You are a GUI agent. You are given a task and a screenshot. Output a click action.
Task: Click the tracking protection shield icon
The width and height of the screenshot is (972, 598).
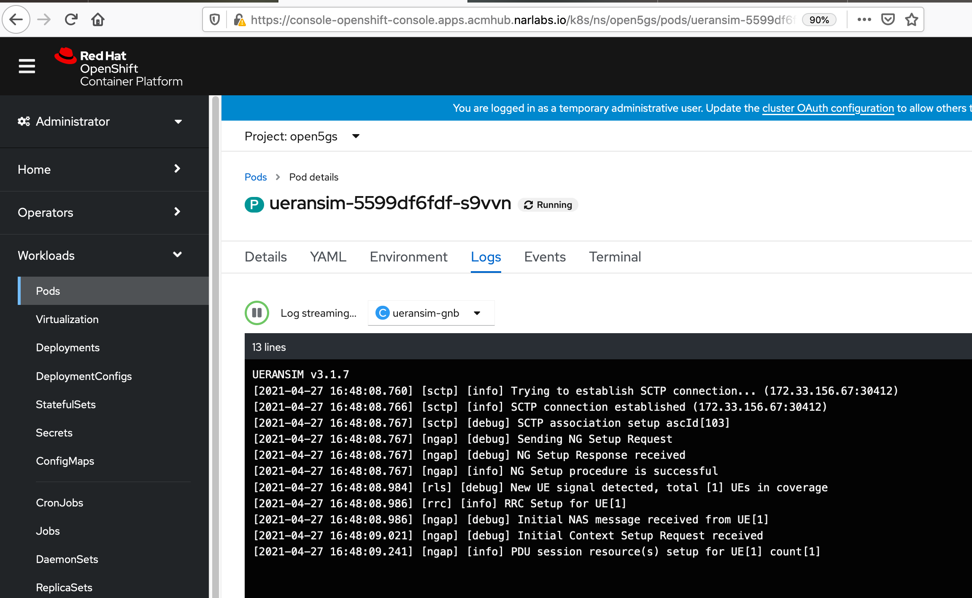[x=215, y=19]
